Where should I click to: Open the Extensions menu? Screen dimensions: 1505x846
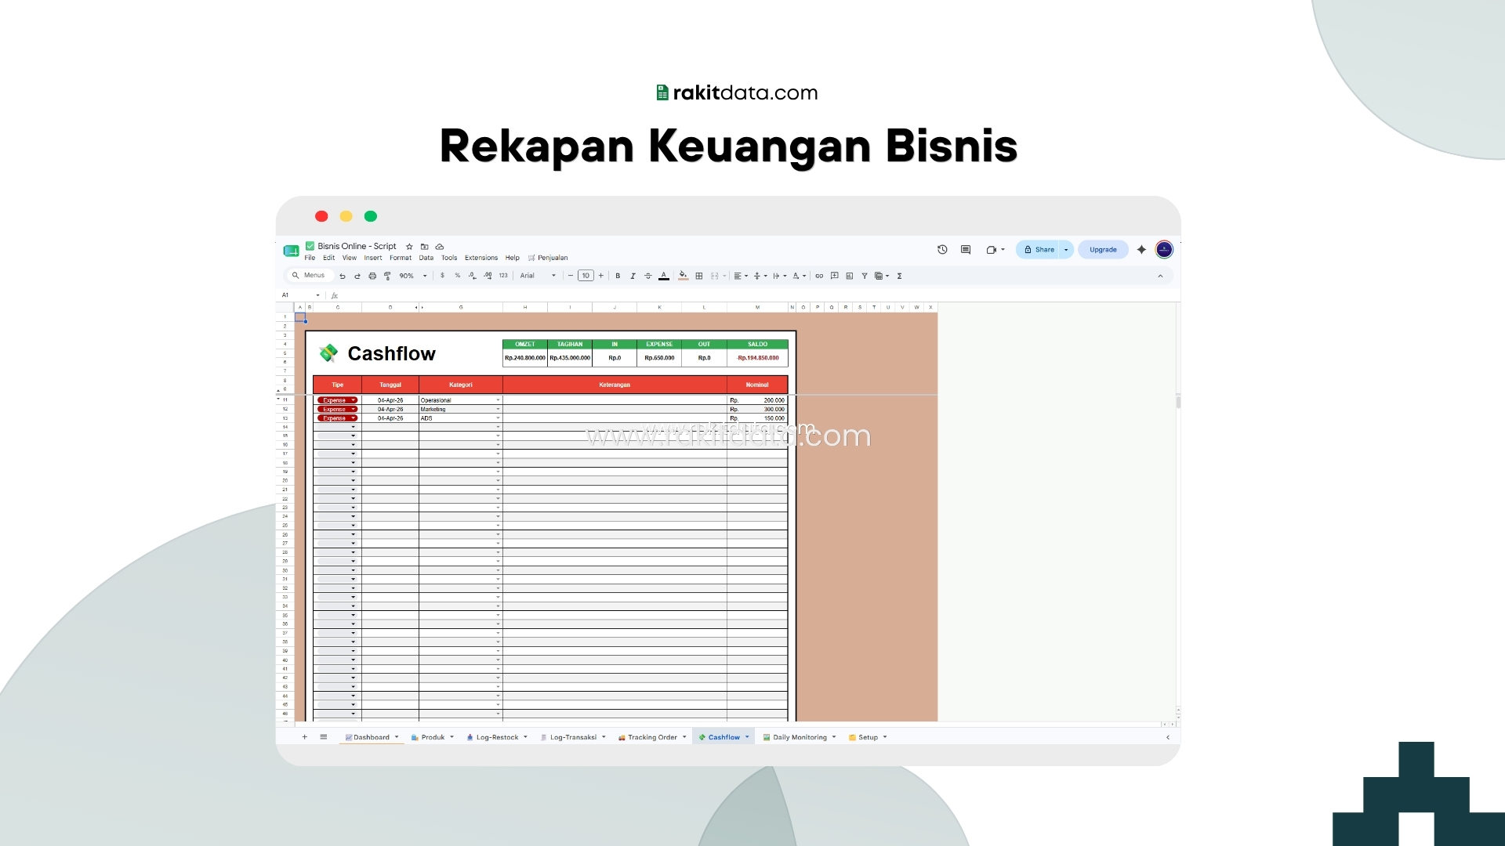click(481, 258)
